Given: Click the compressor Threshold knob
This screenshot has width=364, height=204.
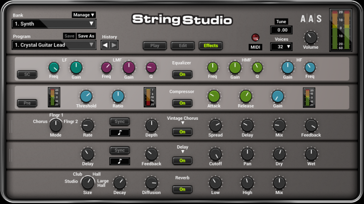Looking at the screenshot, I should [x=86, y=97].
